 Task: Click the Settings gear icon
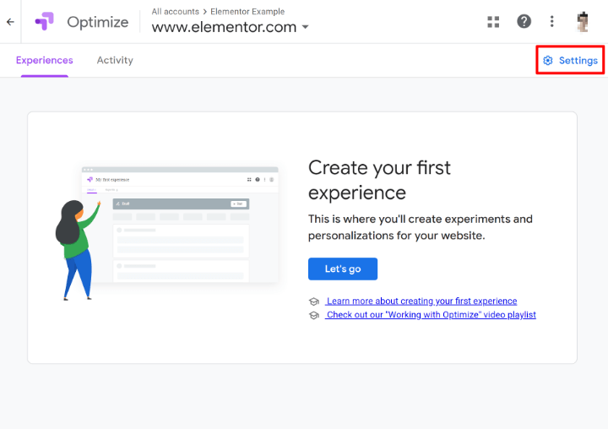coord(548,61)
